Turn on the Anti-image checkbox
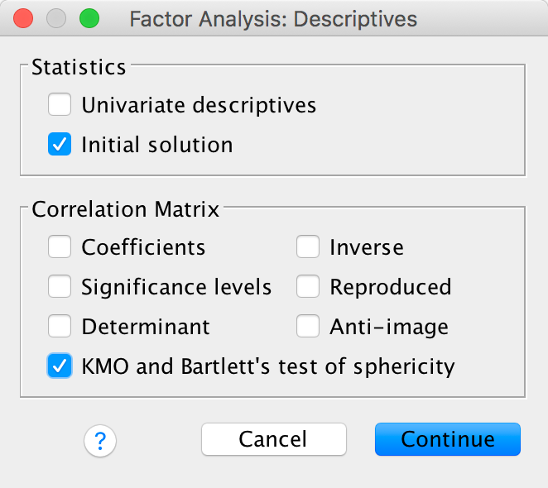Viewport: 548px width, 488px height. (308, 326)
